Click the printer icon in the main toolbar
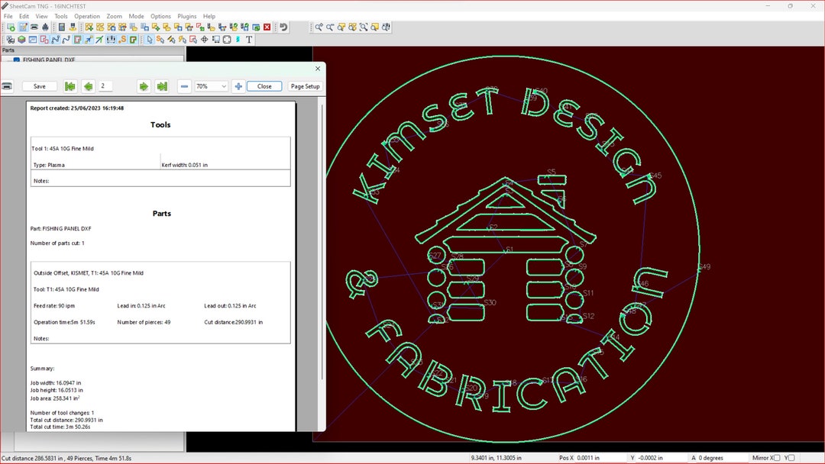Screen dimensions: 825x464 coord(34,27)
